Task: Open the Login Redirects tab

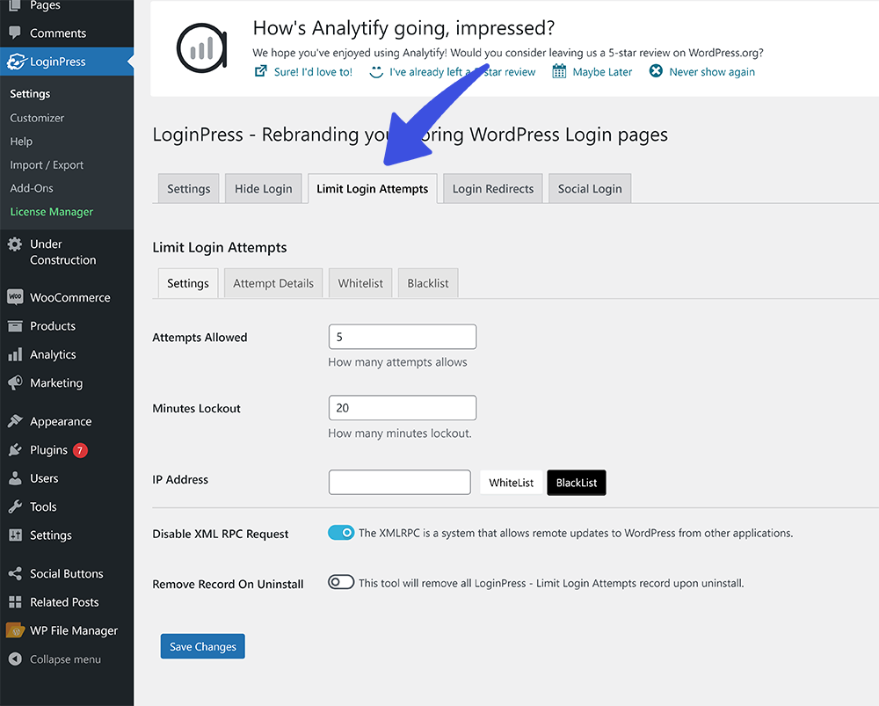Action: (493, 188)
